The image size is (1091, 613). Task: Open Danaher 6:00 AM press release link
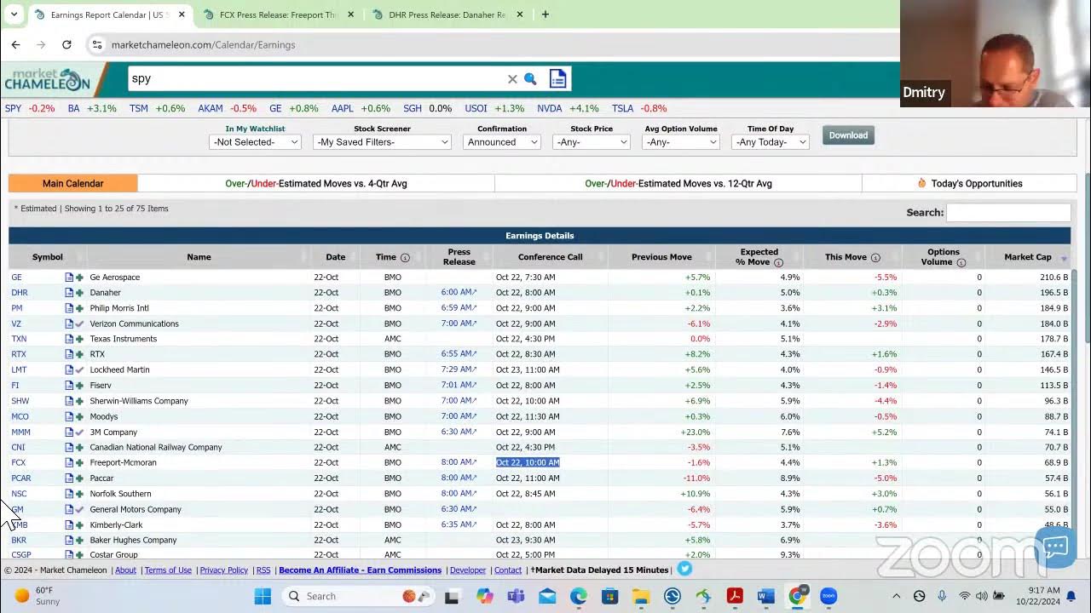[x=459, y=293]
